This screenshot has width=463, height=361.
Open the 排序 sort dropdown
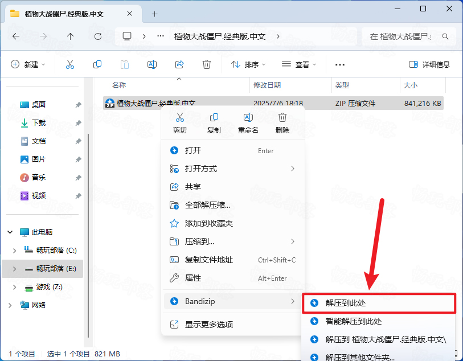click(x=248, y=64)
